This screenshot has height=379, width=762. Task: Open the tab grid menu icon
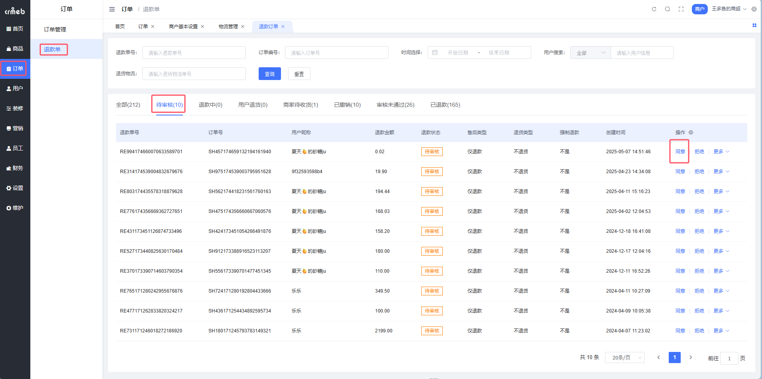point(754,25)
